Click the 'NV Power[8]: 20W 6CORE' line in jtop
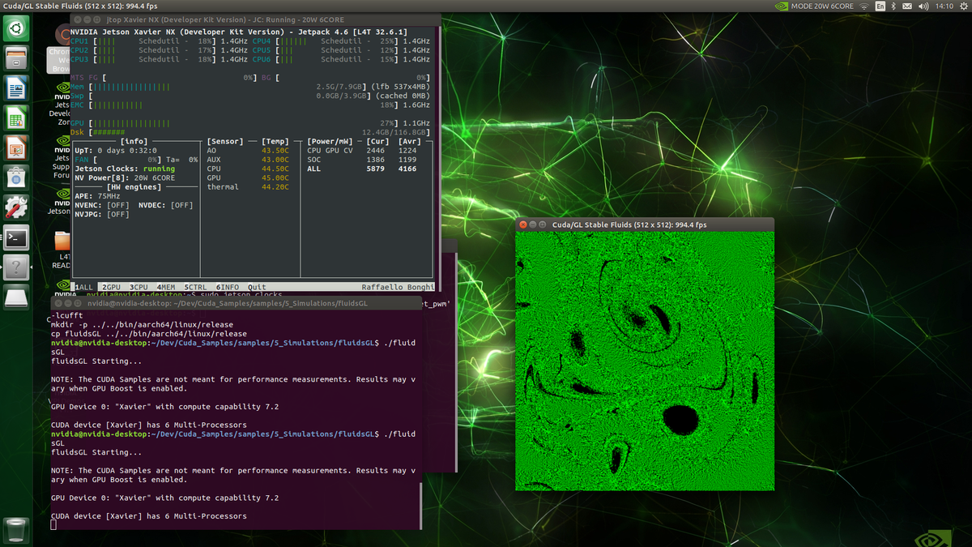This screenshot has width=972, height=547. [x=123, y=177]
